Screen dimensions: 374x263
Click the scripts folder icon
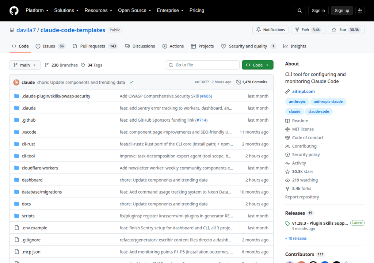16,216
